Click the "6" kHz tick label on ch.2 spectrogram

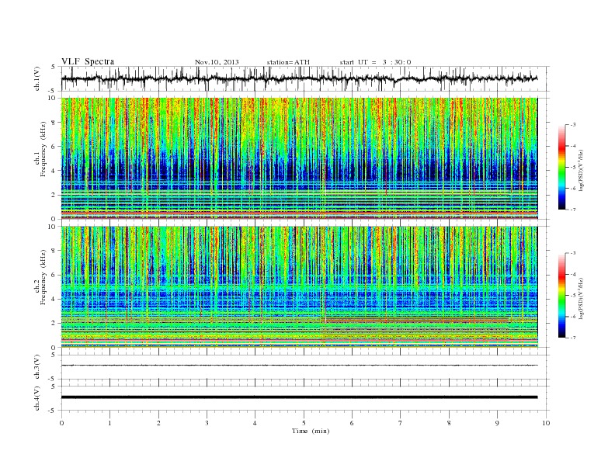pyautogui.click(x=54, y=275)
